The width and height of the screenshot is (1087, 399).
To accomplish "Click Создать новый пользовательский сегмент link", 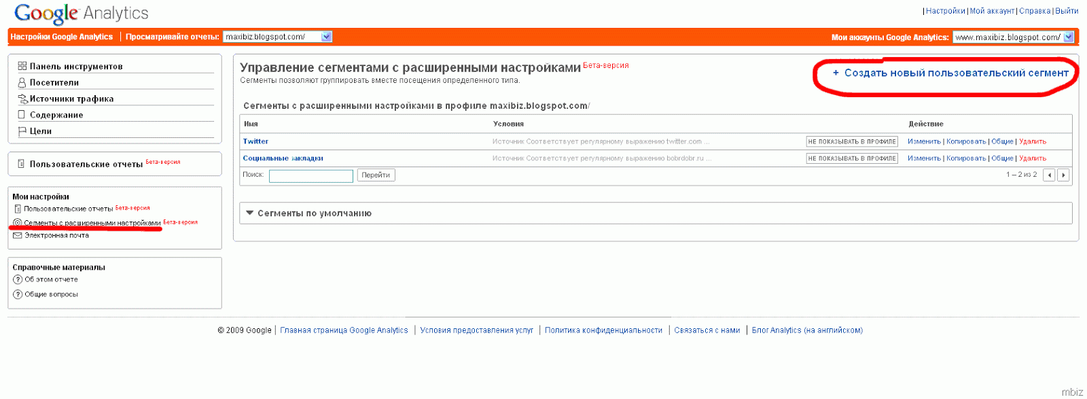I will 957,73.
